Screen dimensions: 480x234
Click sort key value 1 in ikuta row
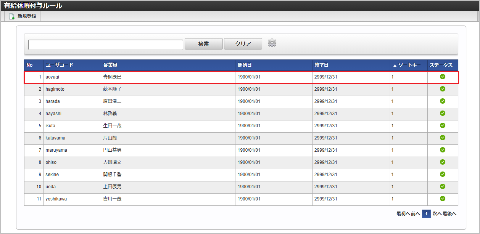pos(392,126)
